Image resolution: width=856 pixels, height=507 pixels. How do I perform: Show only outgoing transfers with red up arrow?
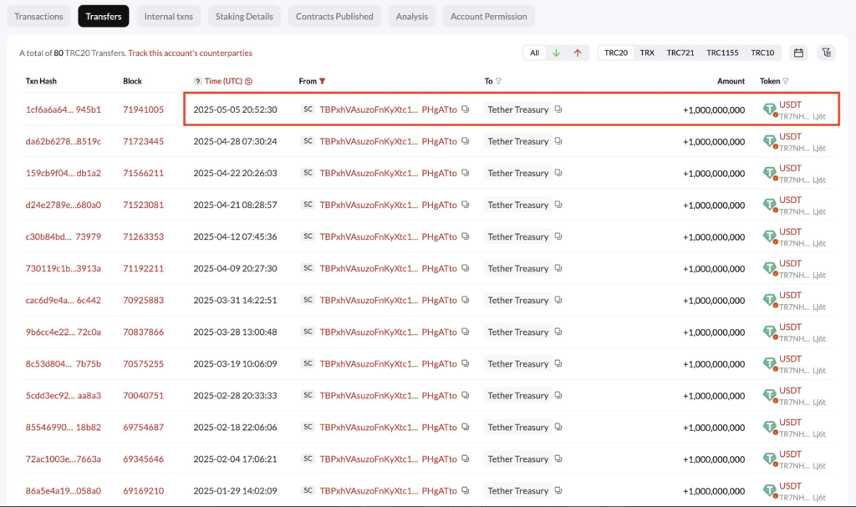coord(577,53)
